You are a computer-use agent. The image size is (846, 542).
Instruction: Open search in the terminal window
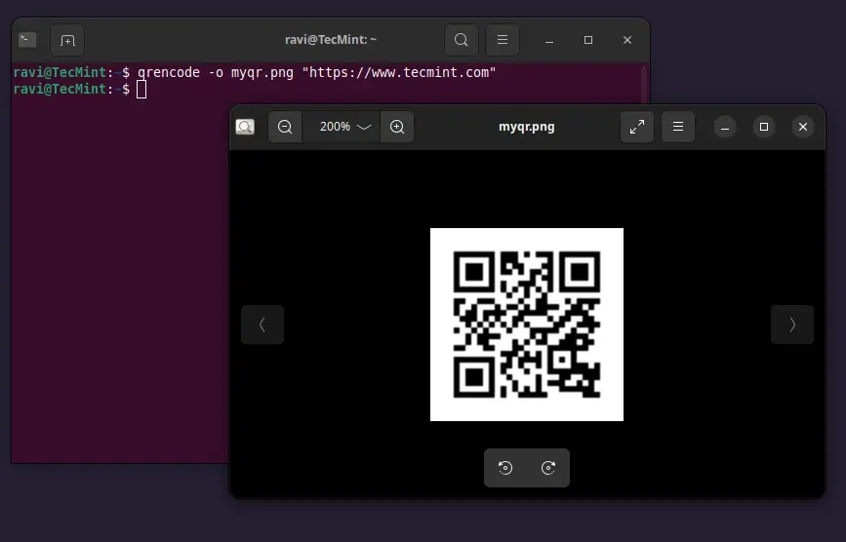462,40
